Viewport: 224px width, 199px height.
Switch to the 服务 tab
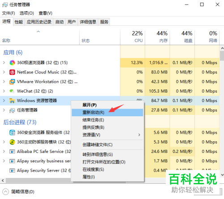pos(104,22)
